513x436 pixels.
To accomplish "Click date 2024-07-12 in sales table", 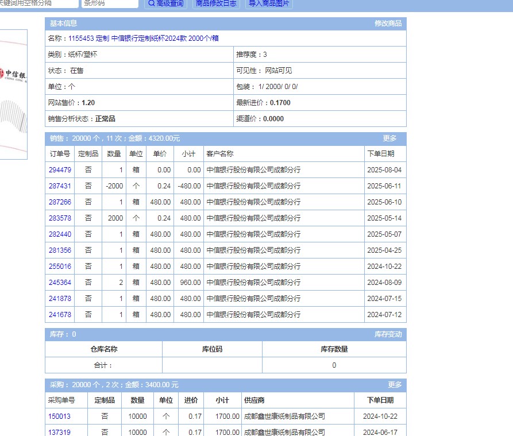I will tap(384, 314).
